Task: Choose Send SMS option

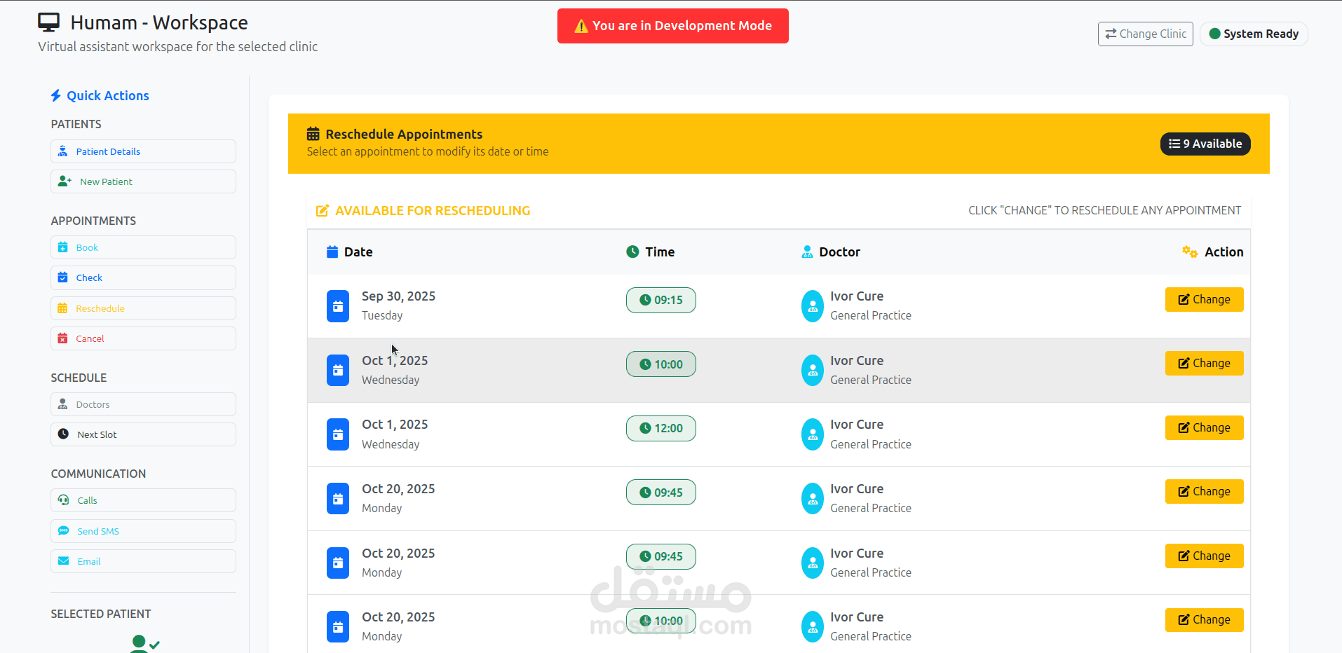Action: (143, 531)
